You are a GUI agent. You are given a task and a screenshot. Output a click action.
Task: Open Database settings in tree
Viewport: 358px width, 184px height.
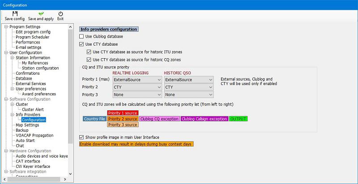coord(24,78)
